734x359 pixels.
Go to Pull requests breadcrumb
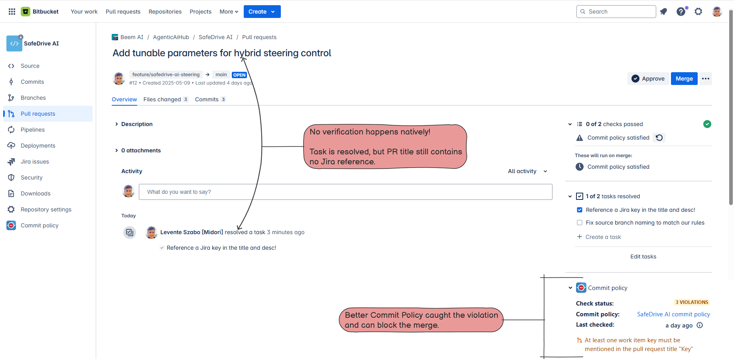pos(259,37)
